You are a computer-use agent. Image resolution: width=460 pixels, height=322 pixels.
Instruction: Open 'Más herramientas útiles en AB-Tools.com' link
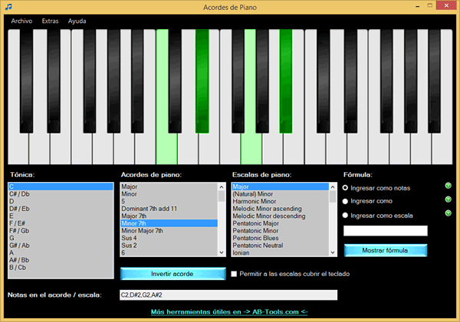pos(229,312)
